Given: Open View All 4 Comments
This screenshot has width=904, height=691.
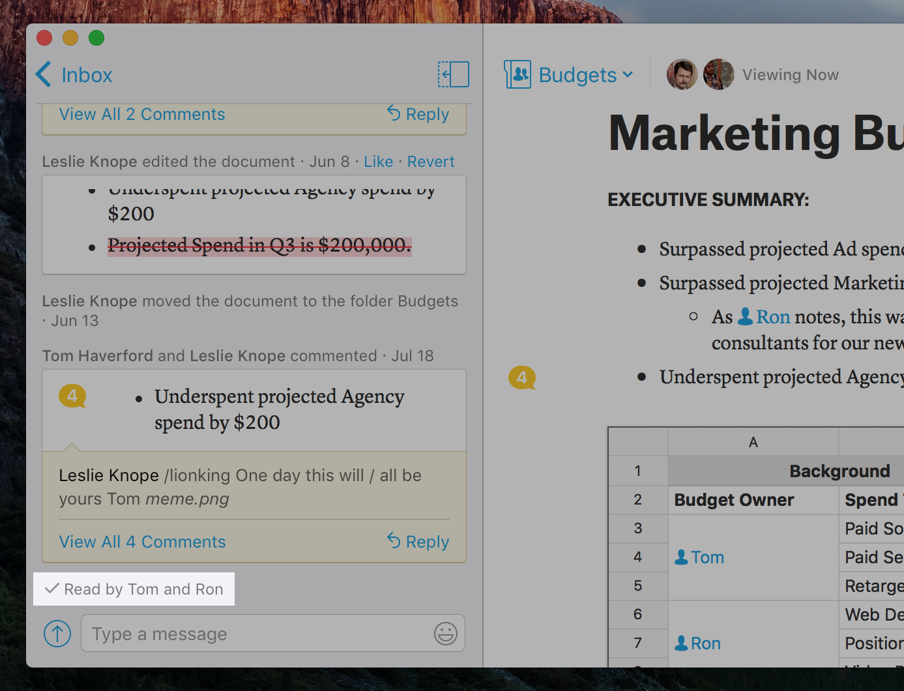Looking at the screenshot, I should 142,542.
